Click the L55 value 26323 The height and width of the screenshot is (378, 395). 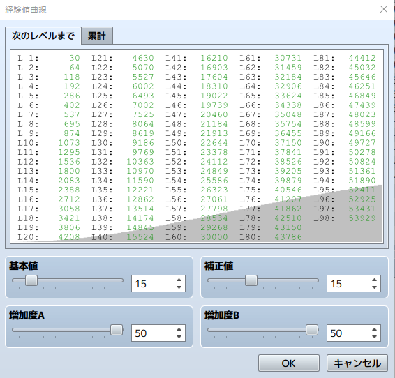click(214, 190)
